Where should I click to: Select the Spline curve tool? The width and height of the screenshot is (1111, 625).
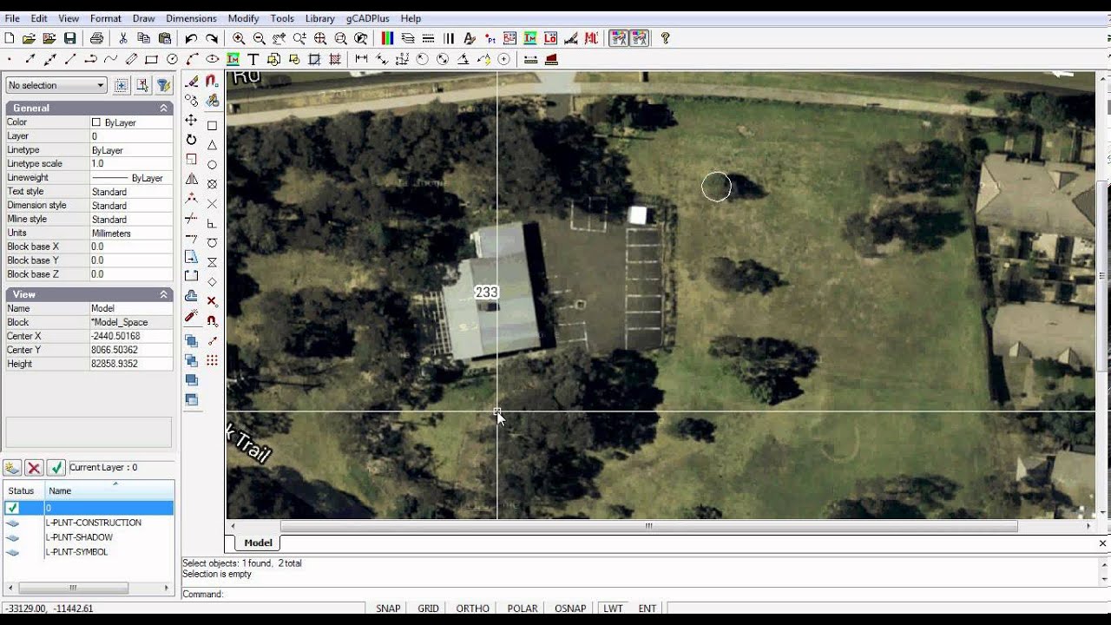point(111,59)
